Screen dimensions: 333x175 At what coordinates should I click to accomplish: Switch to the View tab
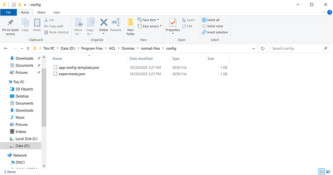56,13
